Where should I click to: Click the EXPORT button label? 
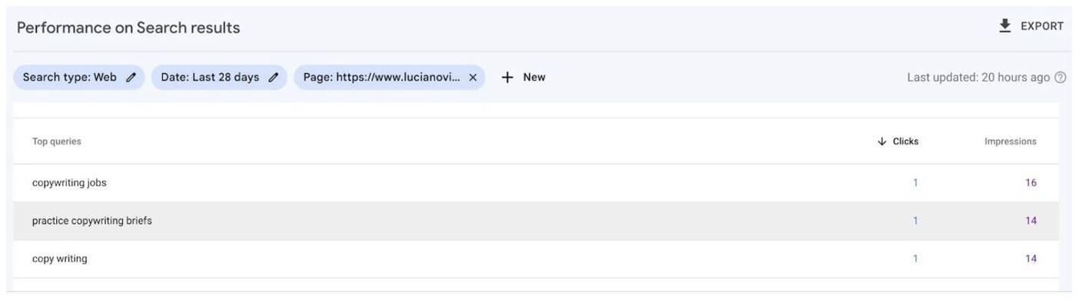(1042, 26)
